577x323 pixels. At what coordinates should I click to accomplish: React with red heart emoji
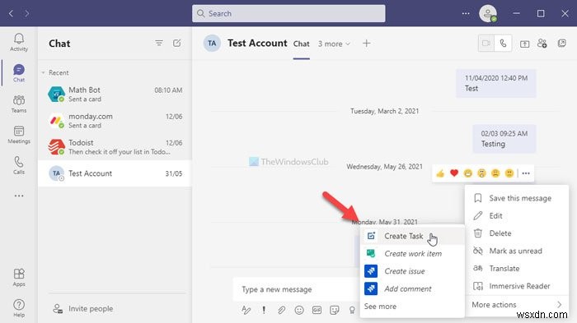(454, 173)
